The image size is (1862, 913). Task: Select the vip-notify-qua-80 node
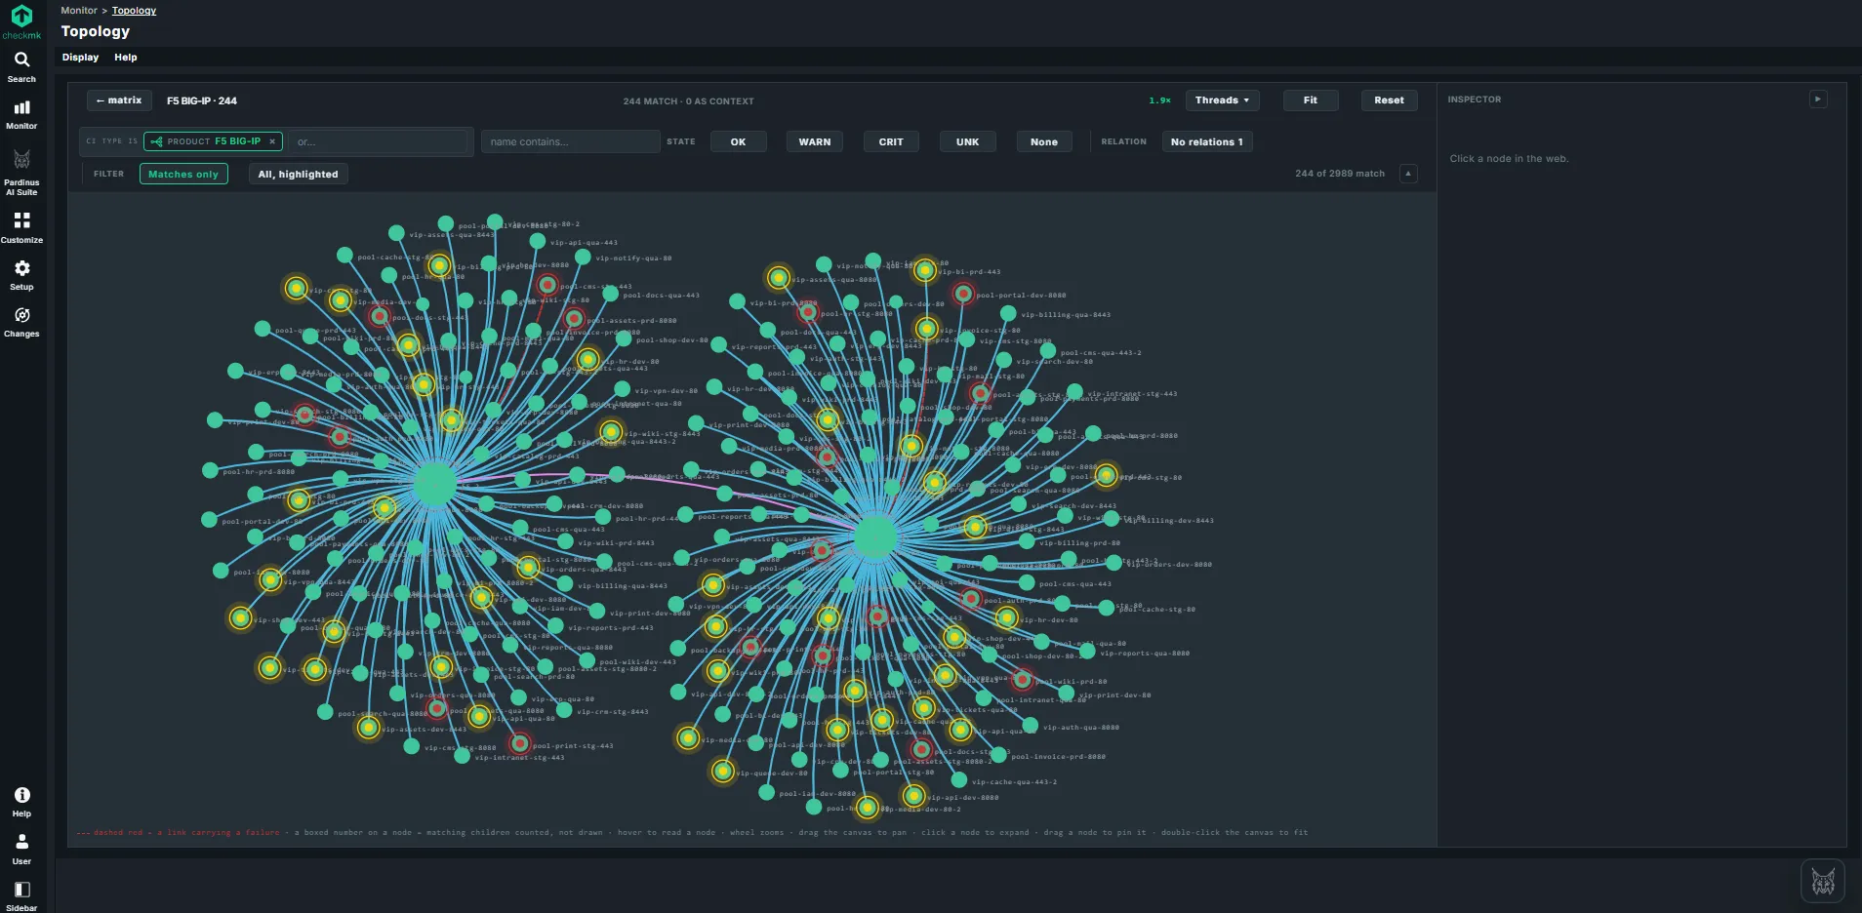coord(583,257)
